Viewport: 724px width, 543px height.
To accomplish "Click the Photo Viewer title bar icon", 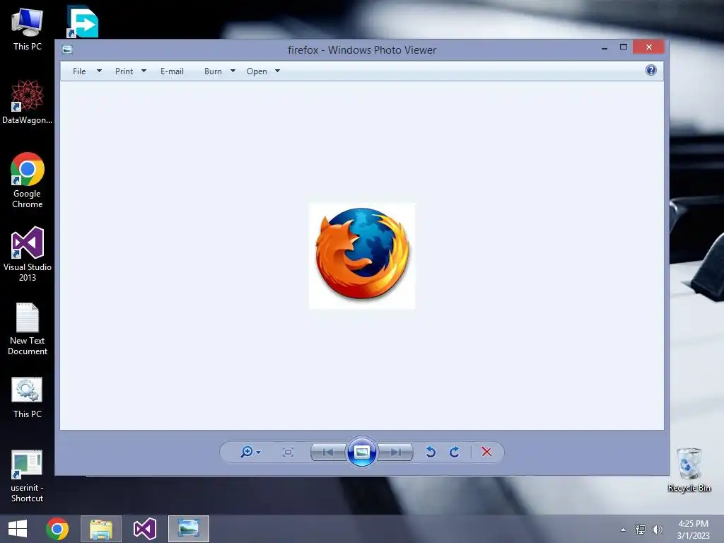I will (x=67, y=49).
